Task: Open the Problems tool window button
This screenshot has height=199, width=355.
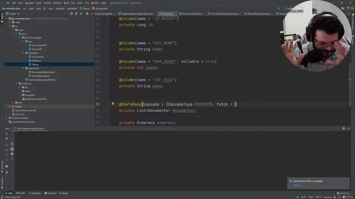Action: [35, 193]
